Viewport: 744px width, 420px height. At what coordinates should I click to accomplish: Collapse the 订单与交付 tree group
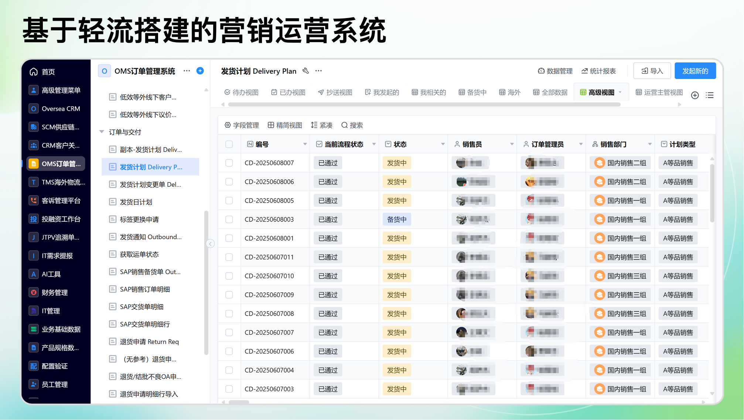(x=102, y=132)
